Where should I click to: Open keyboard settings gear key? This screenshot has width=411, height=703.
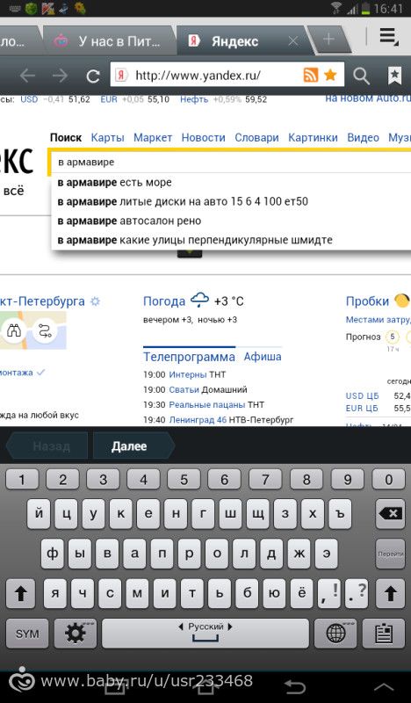(76, 634)
